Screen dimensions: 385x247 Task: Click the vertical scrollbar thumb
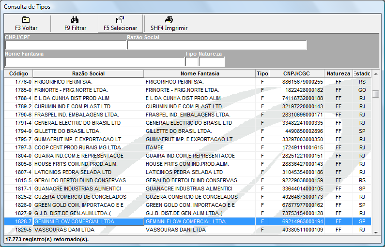[376, 94]
